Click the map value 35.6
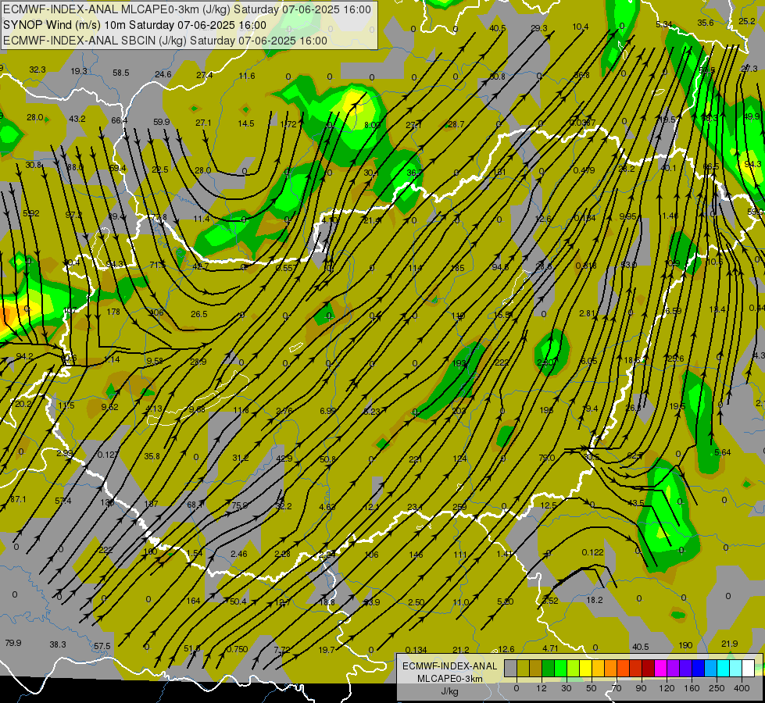Screen dimensions: 765x703 706,23
